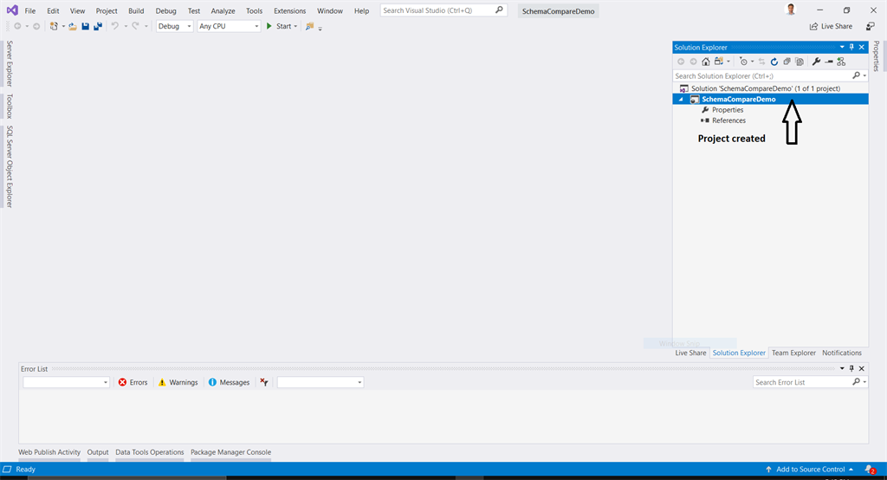Open the Error List scope dropdown
This screenshot has height=480, width=887.
point(66,383)
